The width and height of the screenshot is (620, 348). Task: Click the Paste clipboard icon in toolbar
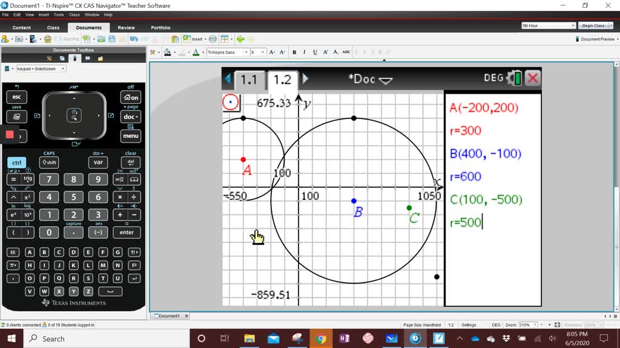[x=175, y=39]
